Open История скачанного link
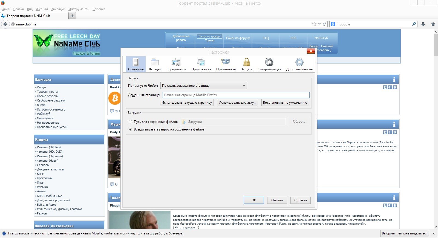Image resolution: width=438 pixels, height=238 pixels. (x=51, y=109)
